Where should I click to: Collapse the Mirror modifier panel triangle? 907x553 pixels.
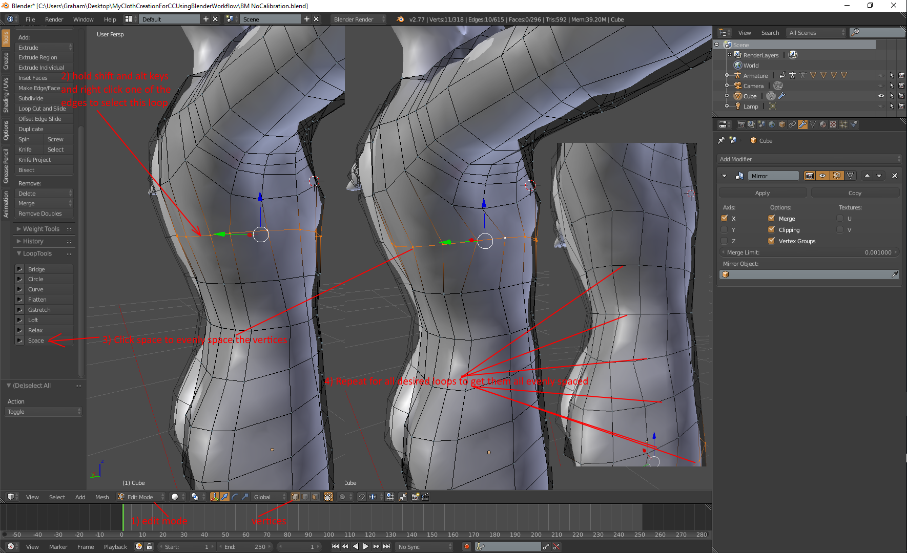click(x=724, y=176)
